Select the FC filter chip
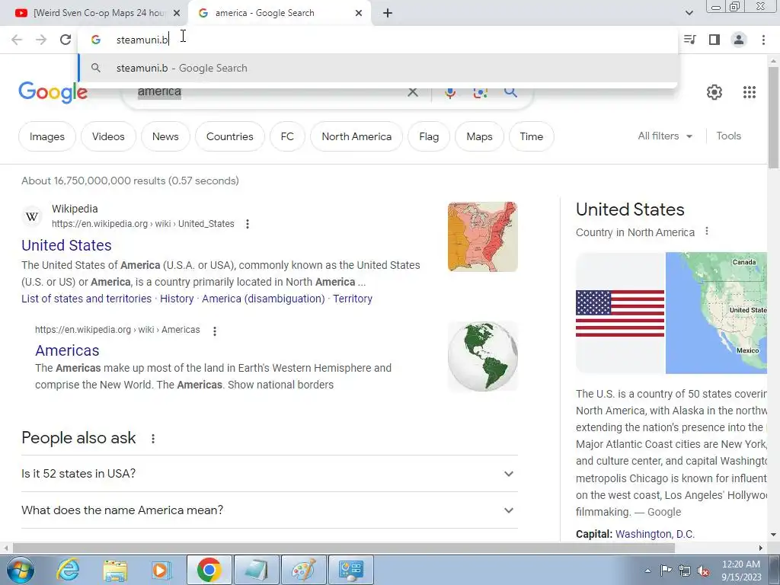The height and width of the screenshot is (585, 780). tap(287, 136)
